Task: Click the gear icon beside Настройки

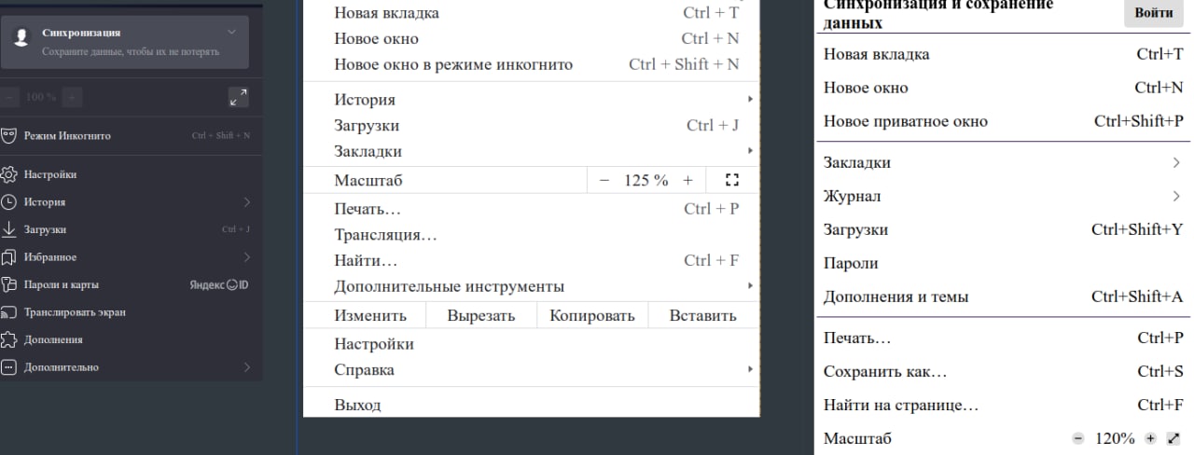Action: point(9,174)
